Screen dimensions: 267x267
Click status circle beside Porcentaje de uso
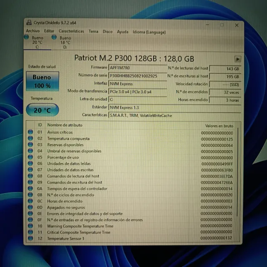click(30, 157)
